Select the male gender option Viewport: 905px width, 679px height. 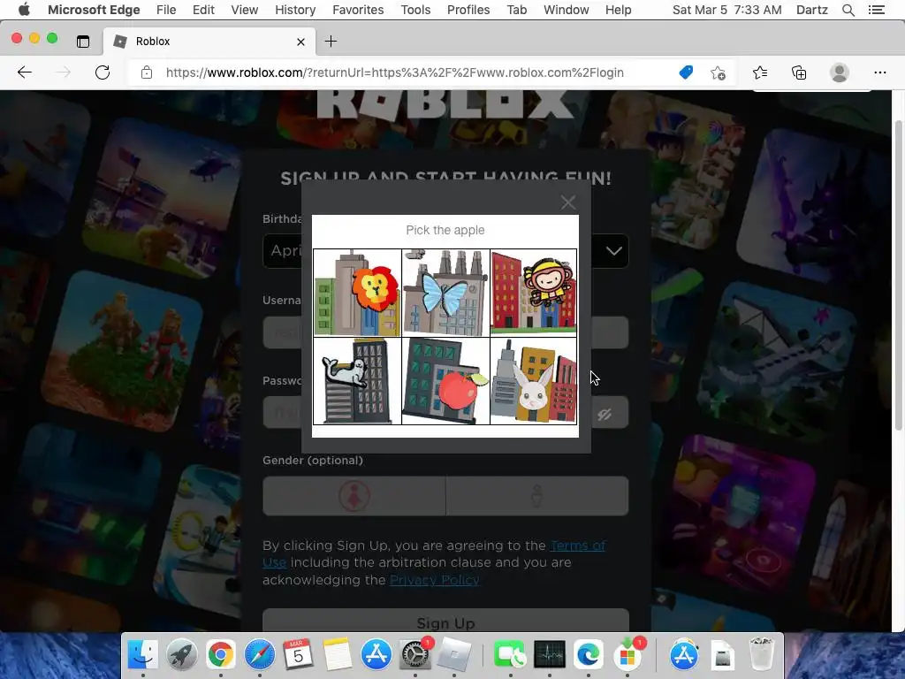(x=536, y=496)
